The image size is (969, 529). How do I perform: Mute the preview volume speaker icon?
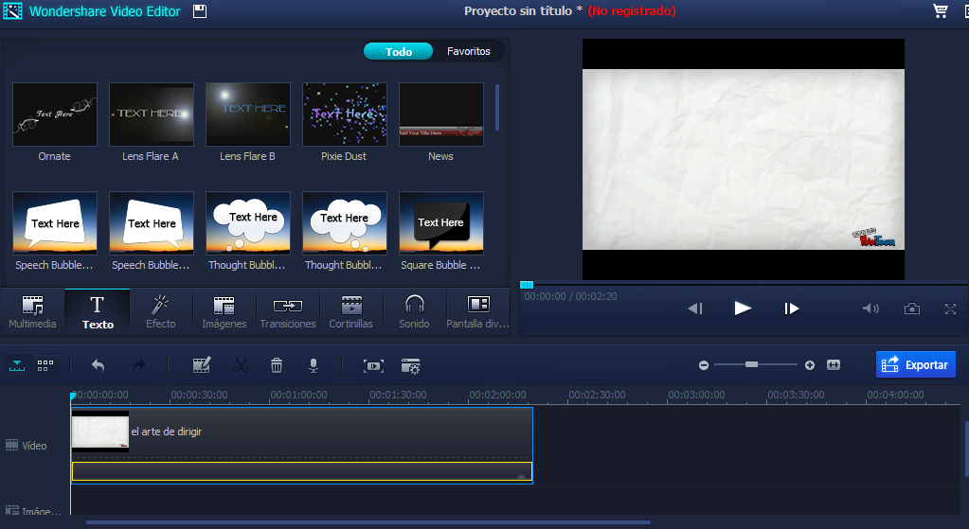coord(870,308)
